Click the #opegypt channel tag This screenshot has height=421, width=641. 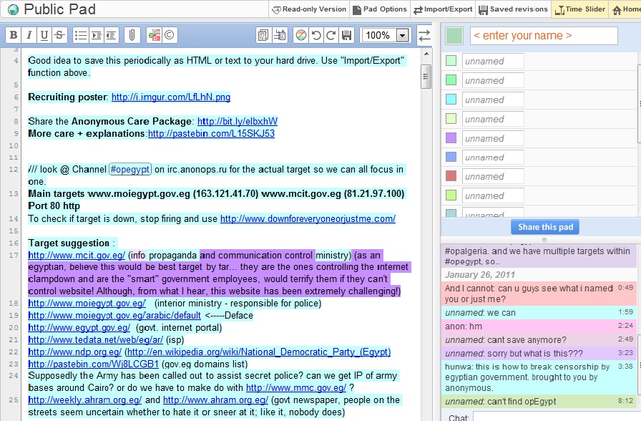tap(130, 170)
